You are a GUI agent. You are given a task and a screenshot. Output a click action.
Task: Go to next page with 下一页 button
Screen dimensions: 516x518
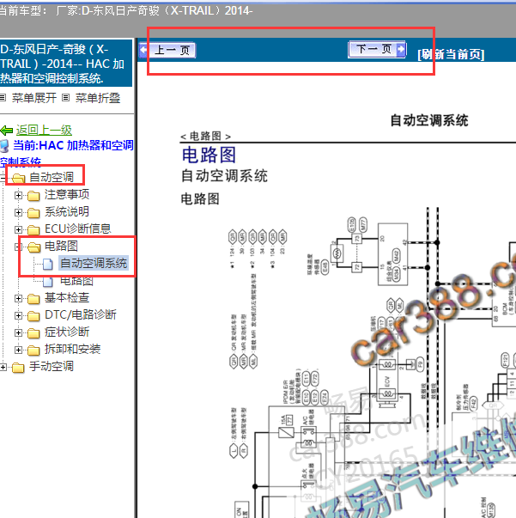click(377, 49)
